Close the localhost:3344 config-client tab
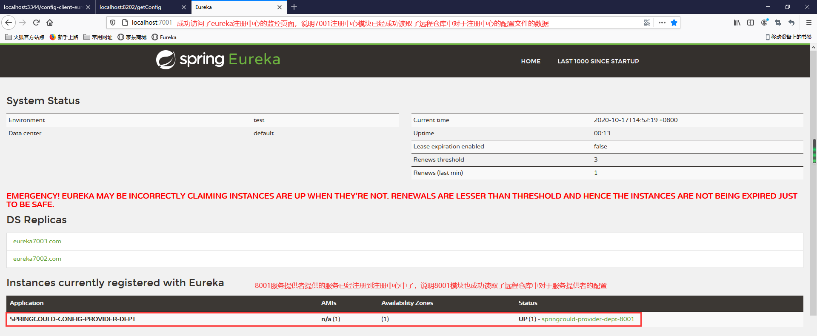 pyautogui.click(x=88, y=7)
